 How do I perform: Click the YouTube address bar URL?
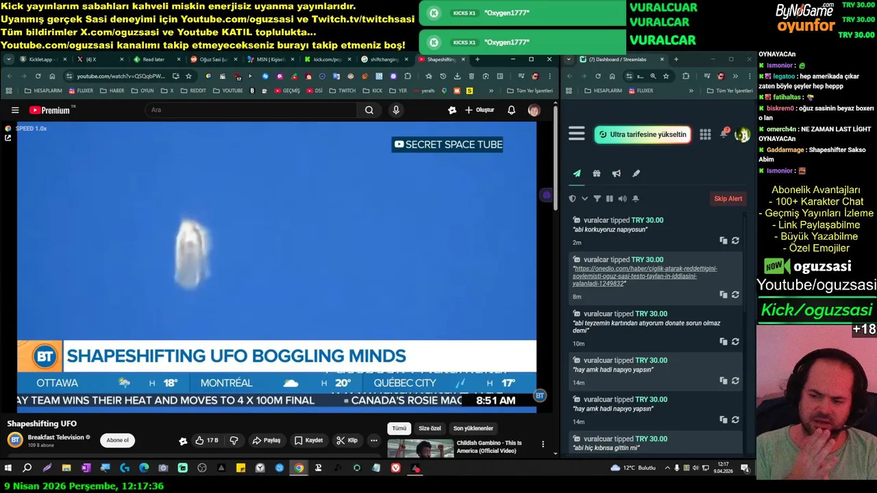tap(121, 76)
